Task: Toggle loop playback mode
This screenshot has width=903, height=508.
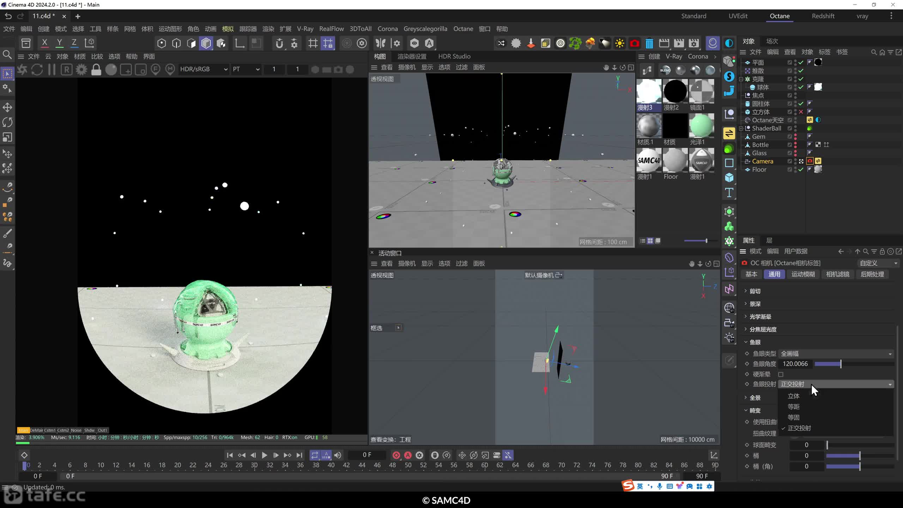Action: coord(314,455)
